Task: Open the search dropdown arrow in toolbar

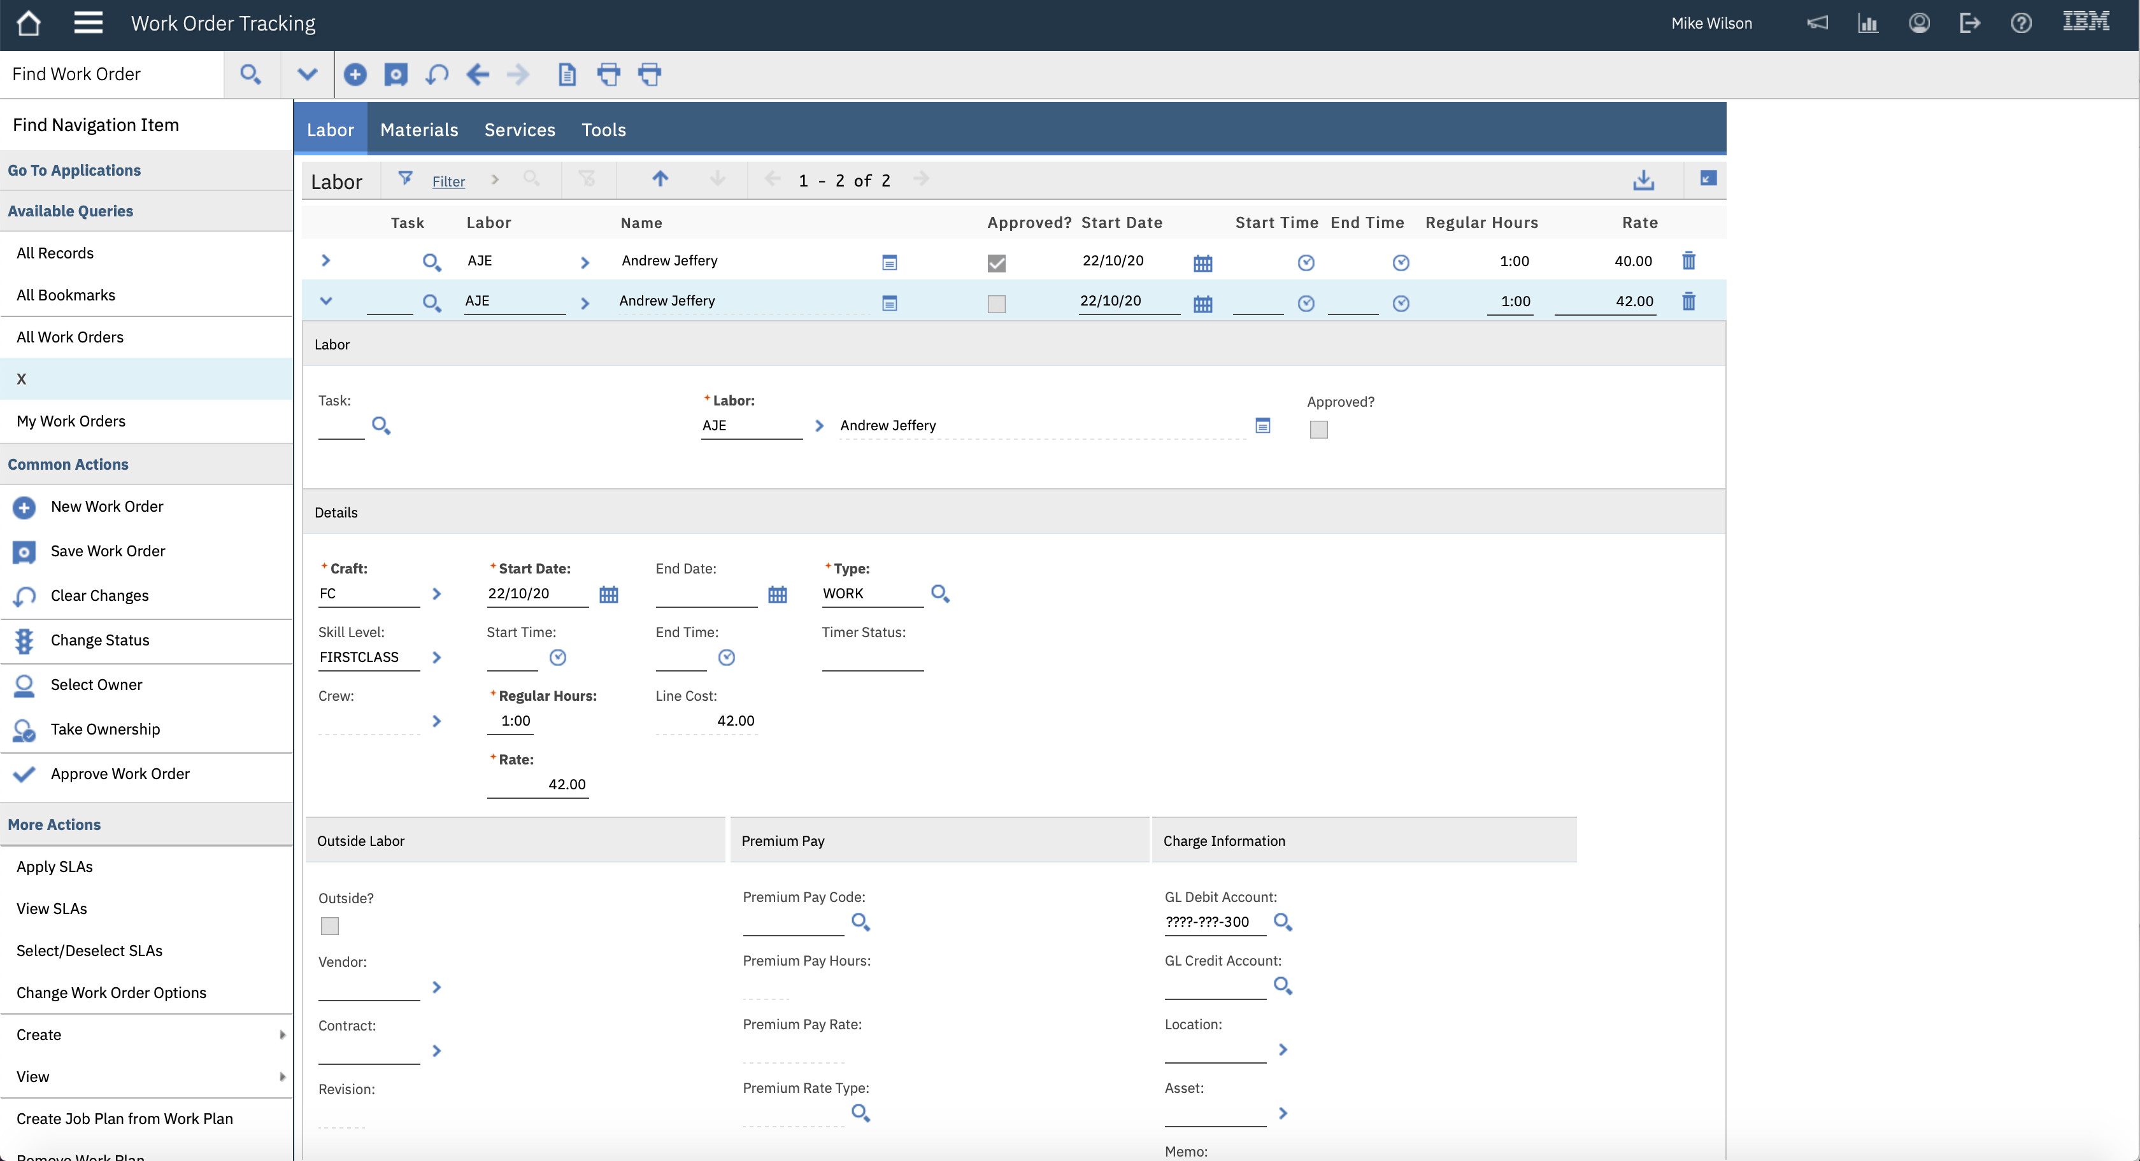Action: pyautogui.click(x=306, y=74)
